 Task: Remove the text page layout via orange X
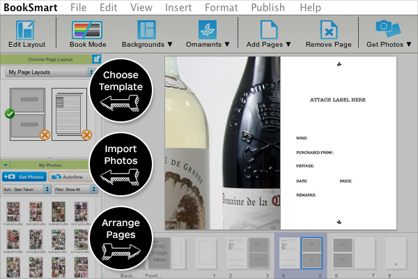coord(86,135)
